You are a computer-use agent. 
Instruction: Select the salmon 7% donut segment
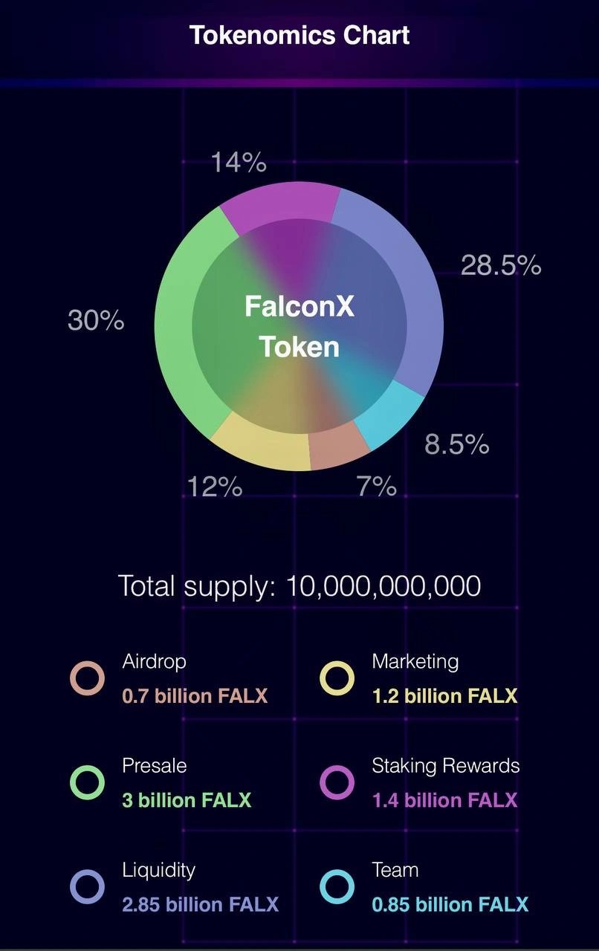[338, 448]
